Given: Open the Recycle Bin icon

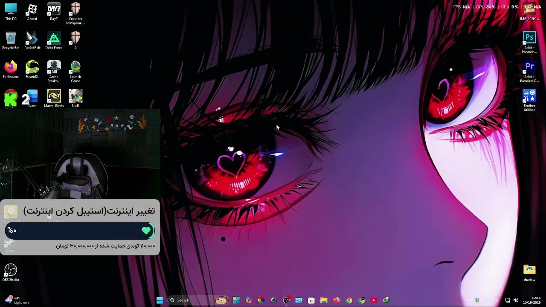Looking at the screenshot, I should 11,41.
